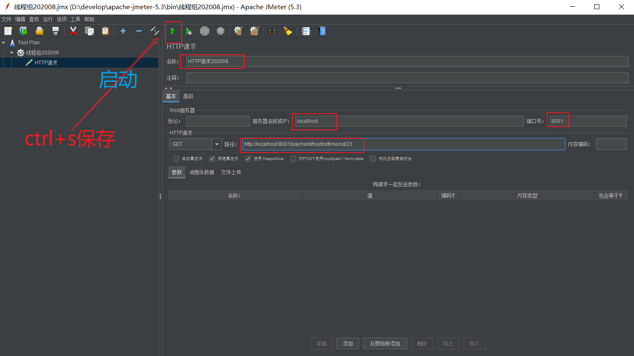
Task: Open the 工具 menu
Action: [76, 19]
